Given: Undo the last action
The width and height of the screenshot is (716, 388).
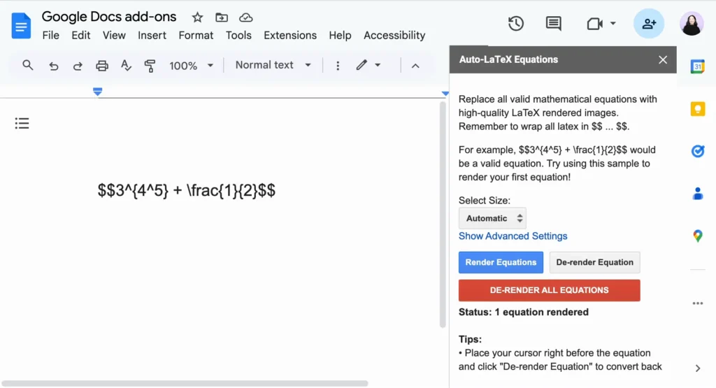Looking at the screenshot, I should click(53, 66).
